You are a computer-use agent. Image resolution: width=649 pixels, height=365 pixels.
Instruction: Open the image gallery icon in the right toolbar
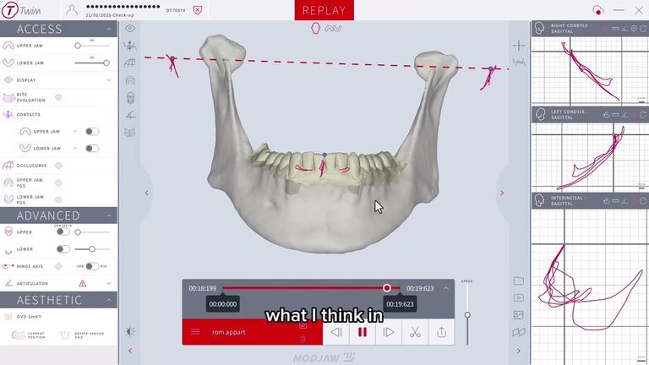point(519,315)
